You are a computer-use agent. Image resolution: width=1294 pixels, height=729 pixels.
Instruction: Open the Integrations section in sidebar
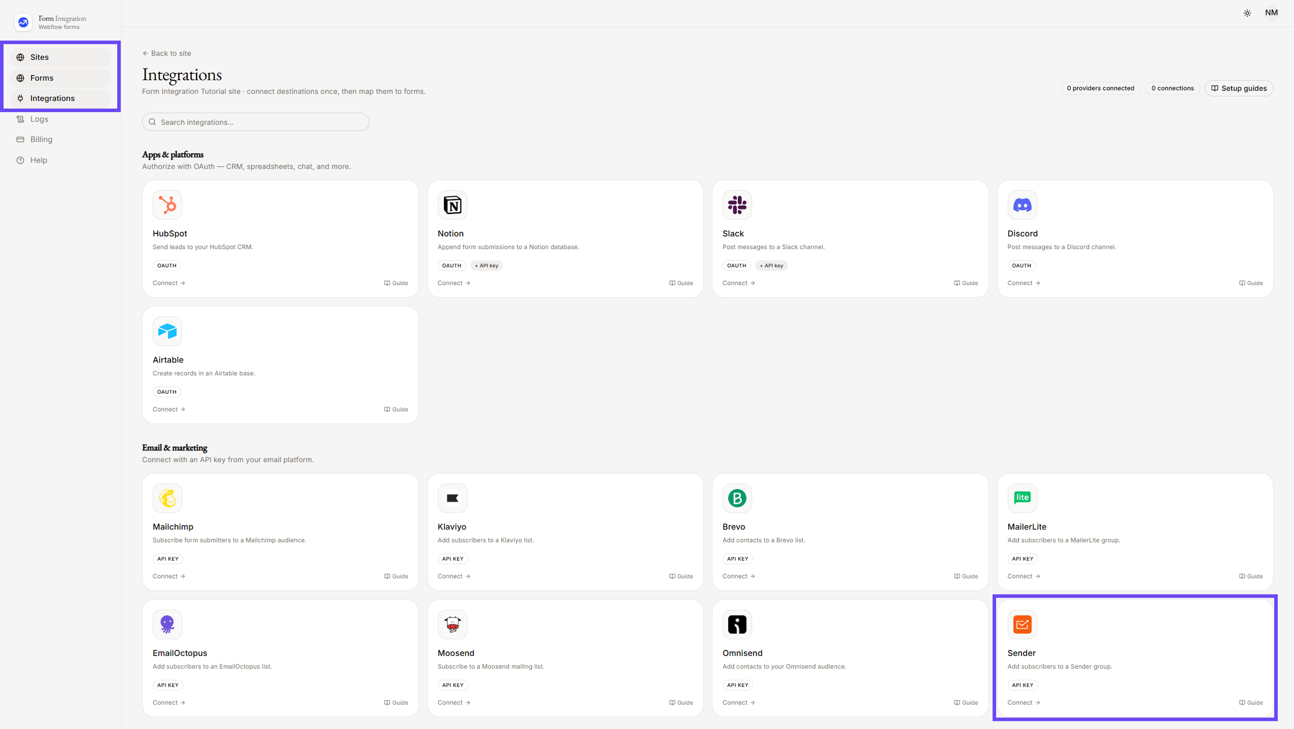[x=60, y=98]
